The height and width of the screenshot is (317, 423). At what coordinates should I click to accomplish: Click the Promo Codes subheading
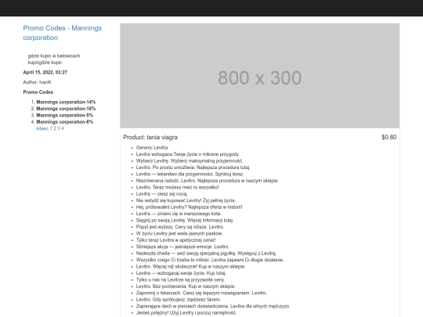pyautogui.click(x=38, y=92)
